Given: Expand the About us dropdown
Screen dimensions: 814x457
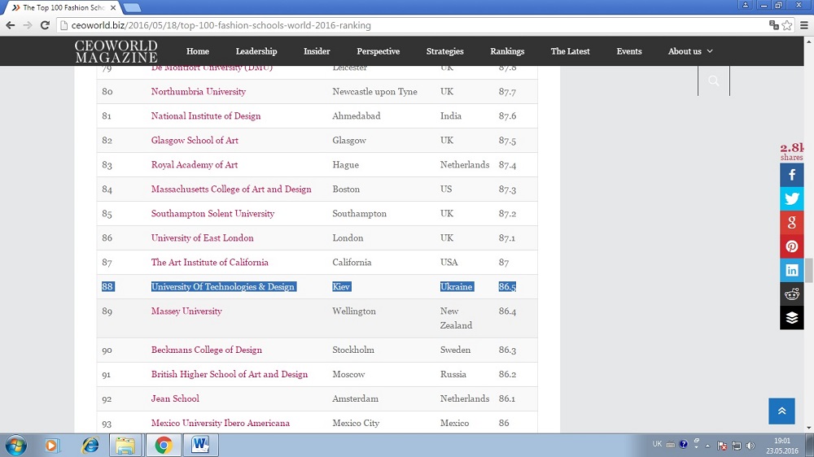Looking at the screenshot, I should tap(690, 51).
